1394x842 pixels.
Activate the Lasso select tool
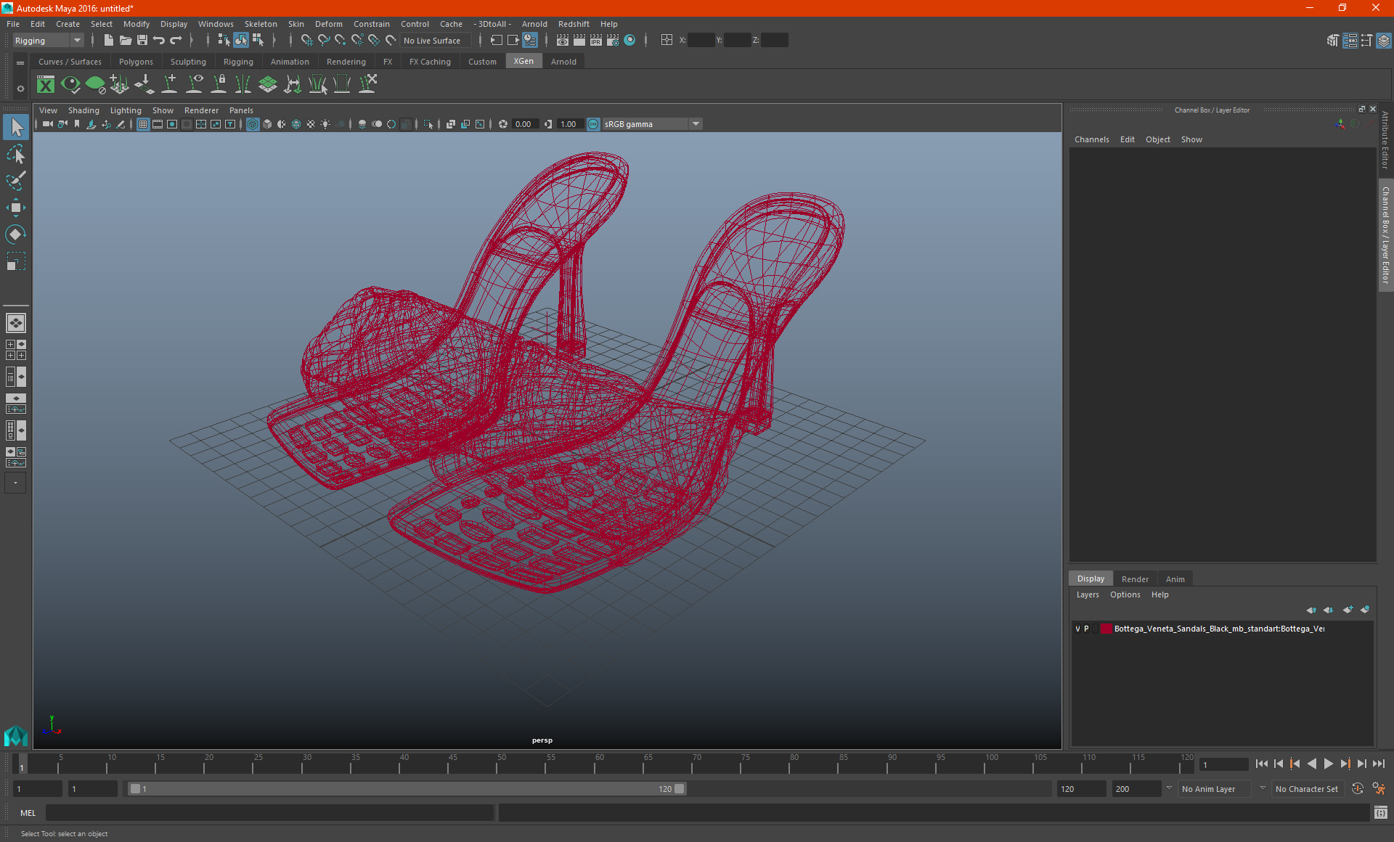coord(15,154)
